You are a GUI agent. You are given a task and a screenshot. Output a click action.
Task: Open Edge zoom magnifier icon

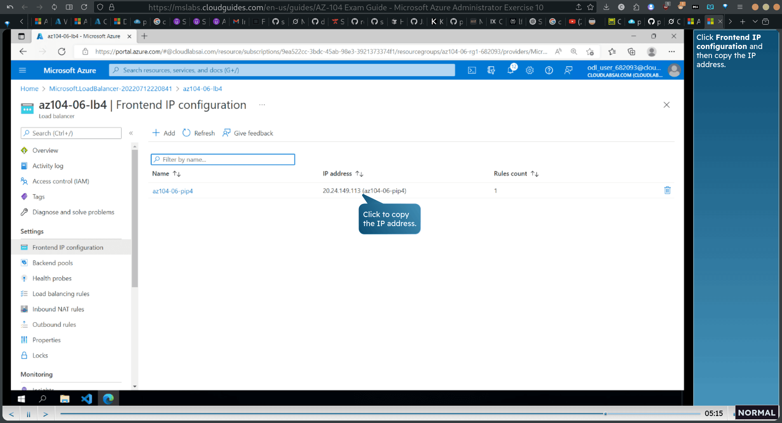[574, 51]
